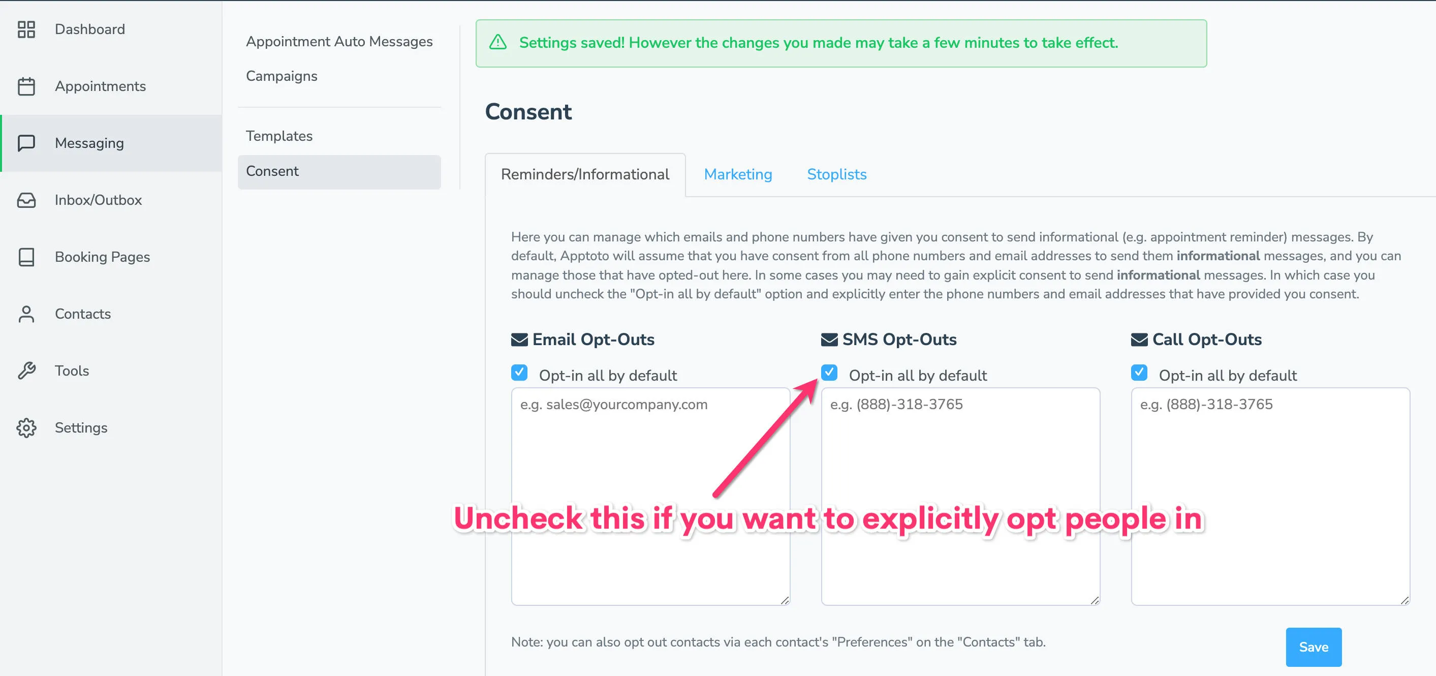Click the Tools wrench icon
1436x676 pixels.
(x=26, y=371)
